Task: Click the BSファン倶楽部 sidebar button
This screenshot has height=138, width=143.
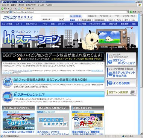Action: pyautogui.click(x=121, y=92)
